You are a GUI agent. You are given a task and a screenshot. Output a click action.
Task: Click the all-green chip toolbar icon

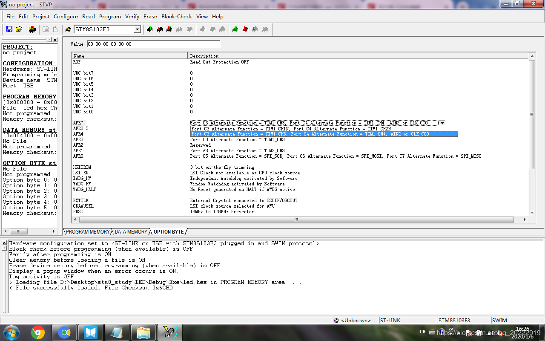(x=235, y=29)
